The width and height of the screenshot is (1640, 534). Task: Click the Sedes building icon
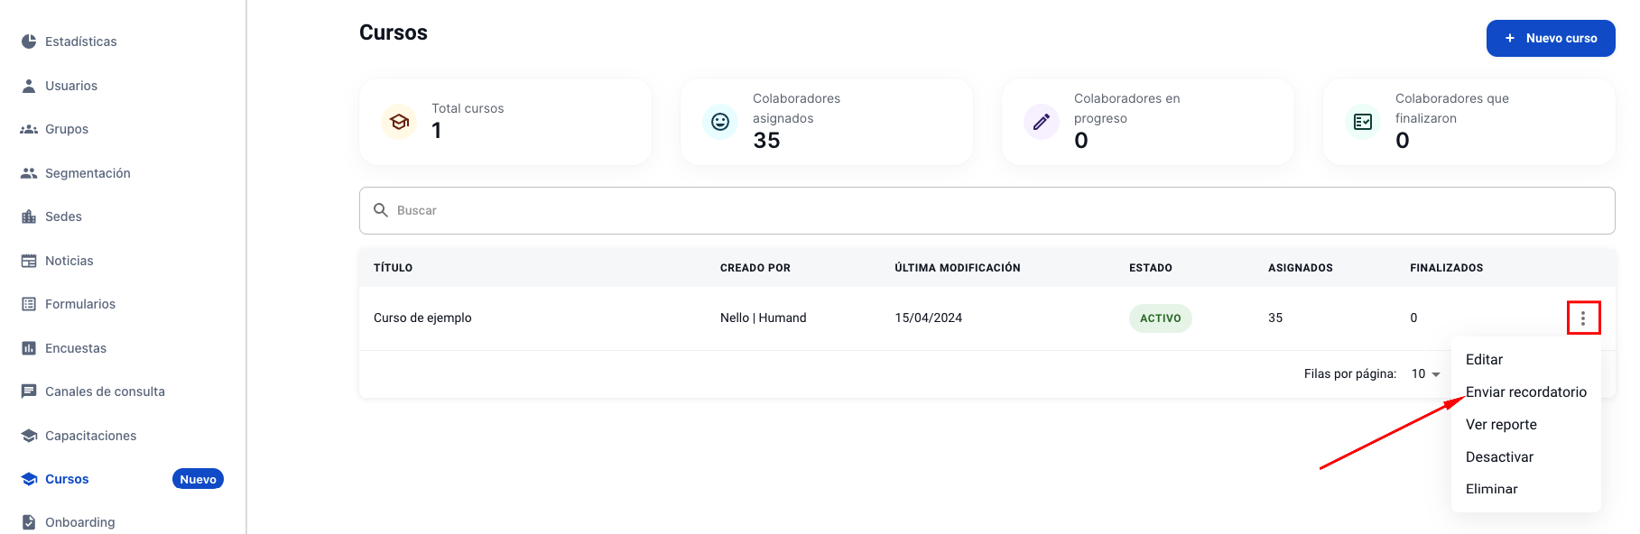[x=29, y=216]
